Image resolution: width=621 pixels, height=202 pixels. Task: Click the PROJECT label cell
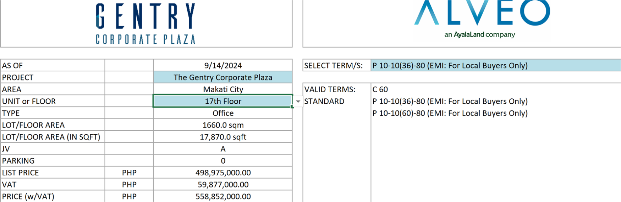coord(53,77)
